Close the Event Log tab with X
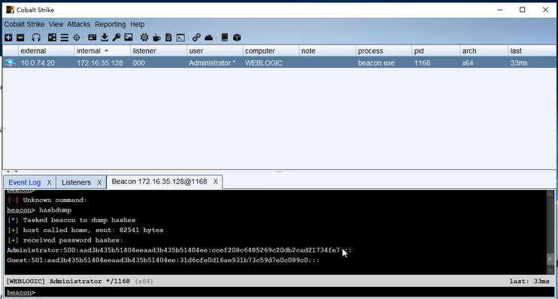Screen dimensions: 558x299 pos(49,182)
